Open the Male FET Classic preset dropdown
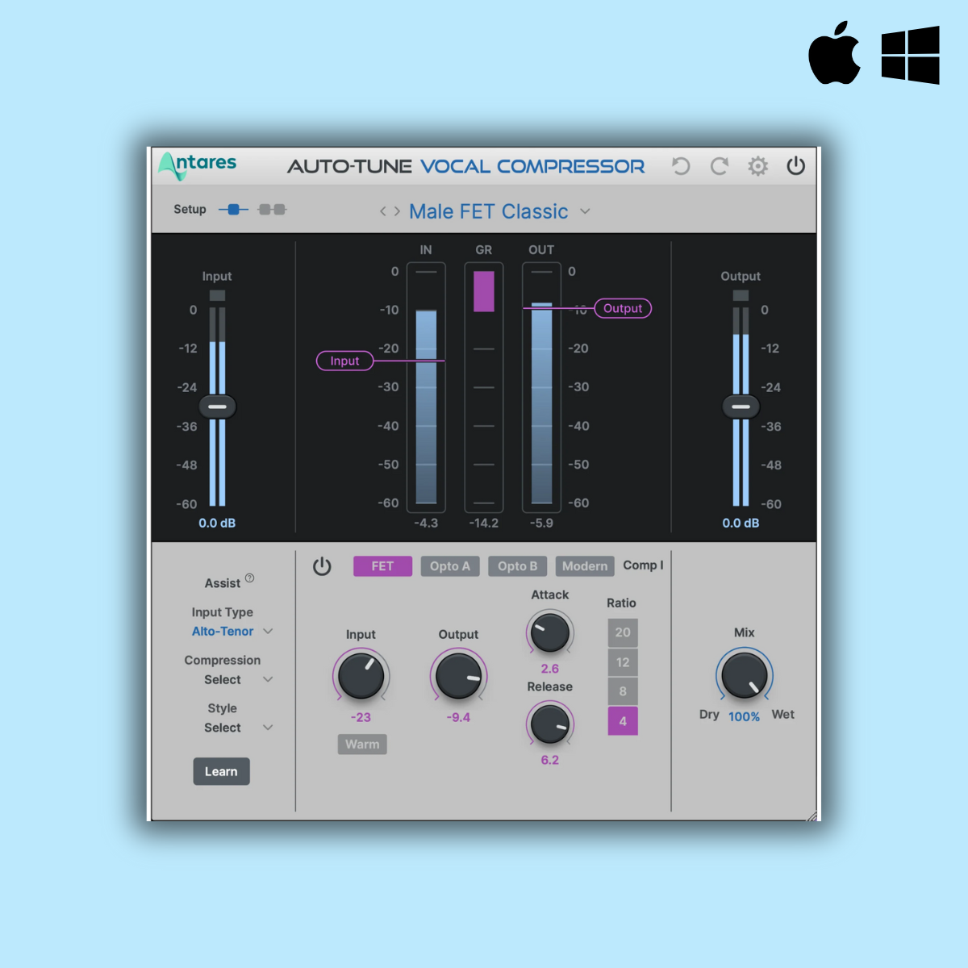968x968 pixels. (x=500, y=211)
